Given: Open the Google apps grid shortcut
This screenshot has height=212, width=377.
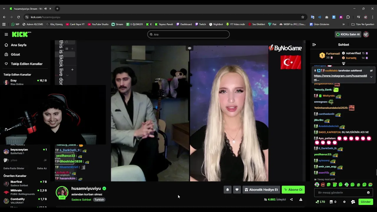Looking at the screenshot, I should coord(4,24).
